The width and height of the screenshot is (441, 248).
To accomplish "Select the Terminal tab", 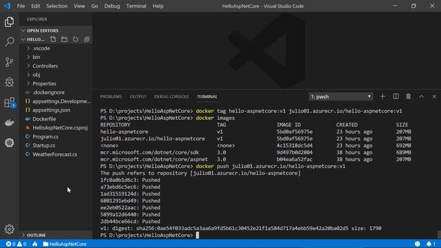I will click(207, 96).
